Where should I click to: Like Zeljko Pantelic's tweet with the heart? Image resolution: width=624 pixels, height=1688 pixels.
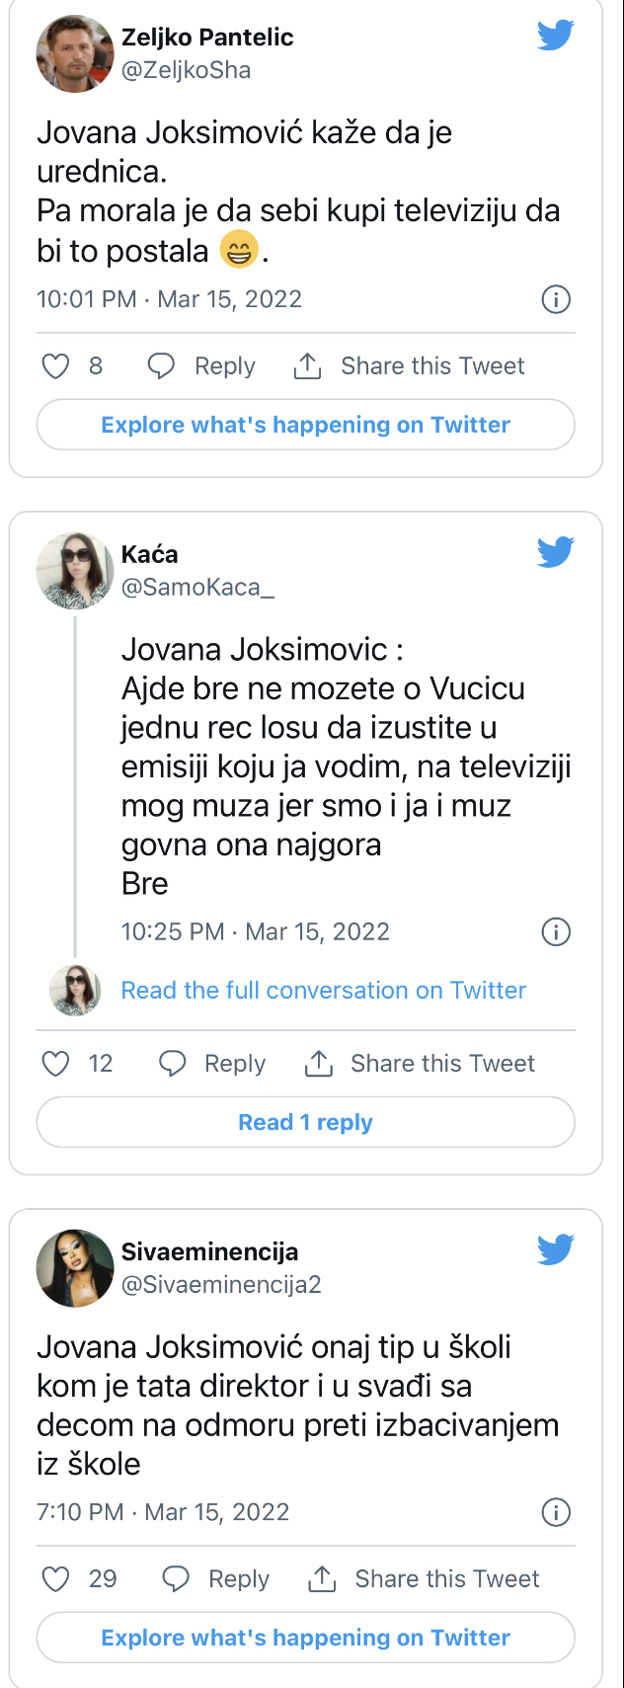coord(55,366)
